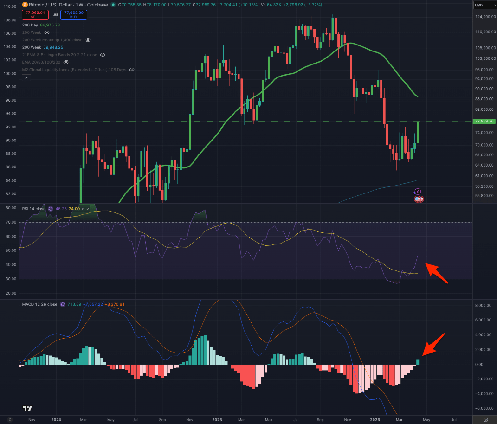Click the RSI value 46.28
Viewport: 497px width, 424px height.
click(61, 209)
